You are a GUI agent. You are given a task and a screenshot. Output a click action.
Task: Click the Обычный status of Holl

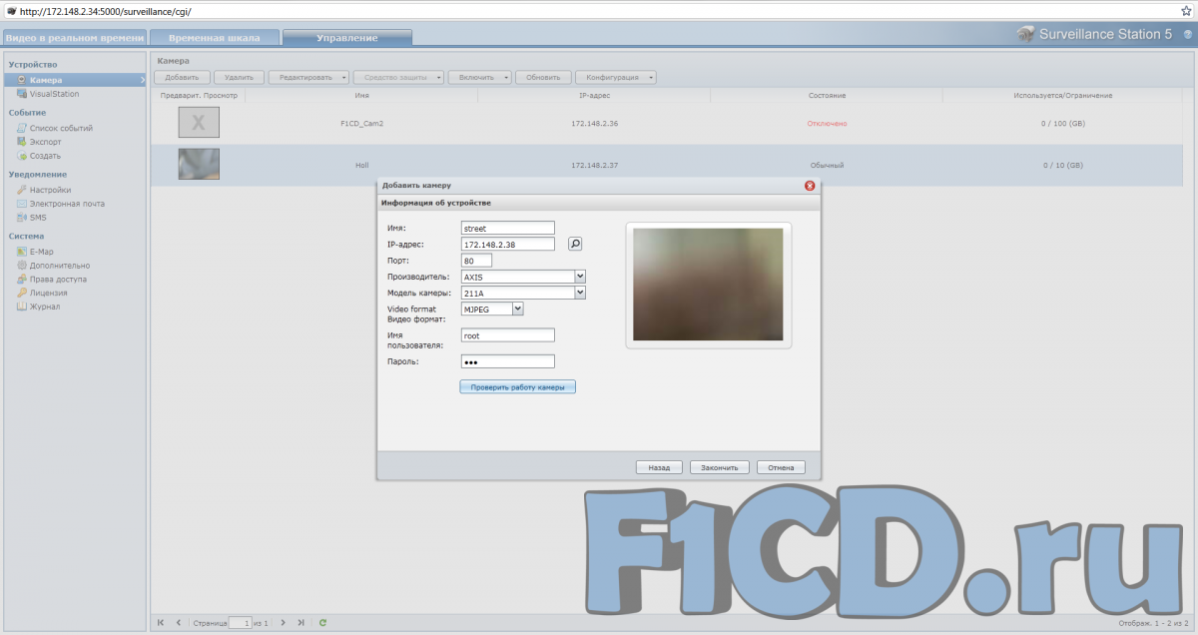tap(827, 165)
